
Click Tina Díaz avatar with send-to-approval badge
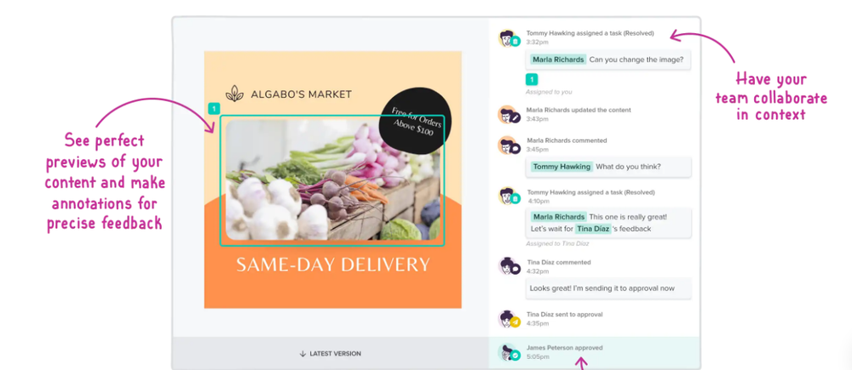[509, 319]
